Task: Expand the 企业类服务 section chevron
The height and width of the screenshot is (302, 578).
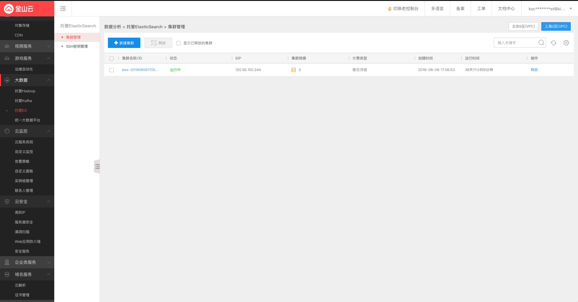Action: 49,262
